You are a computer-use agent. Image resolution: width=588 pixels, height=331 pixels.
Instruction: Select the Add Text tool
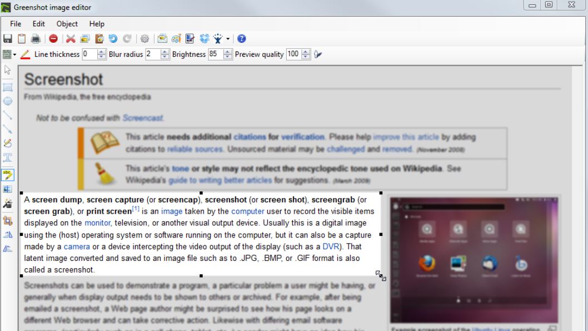pyautogui.click(x=7, y=157)
